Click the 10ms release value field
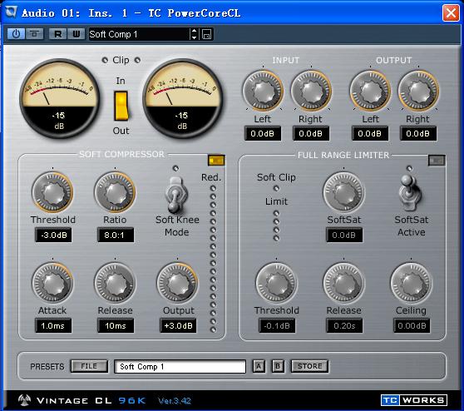The width and height of the screenshot is (464, 411). coord(116,325)
